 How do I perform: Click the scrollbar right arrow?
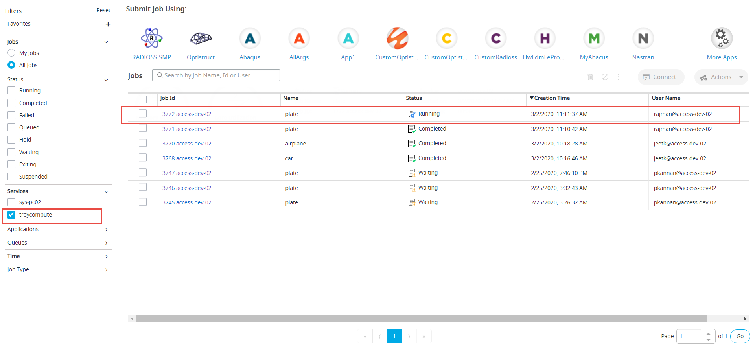pos(745,318)
